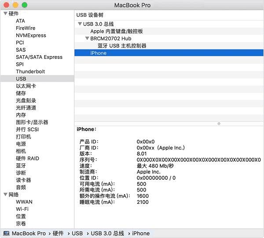264x238 pixels.
Task: Select 蓝牙 USB 主机控制器 row
Action: [169, 46]
